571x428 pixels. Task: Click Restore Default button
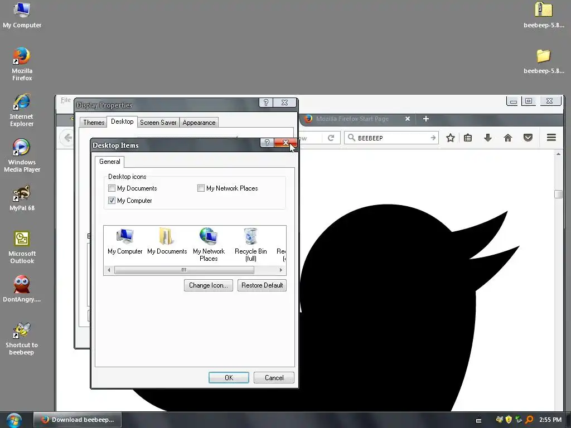point(262,285)
